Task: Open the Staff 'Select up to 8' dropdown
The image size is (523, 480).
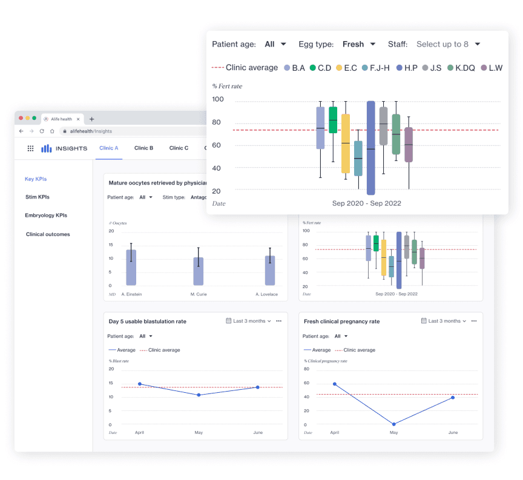Action: tap(448, 44)
